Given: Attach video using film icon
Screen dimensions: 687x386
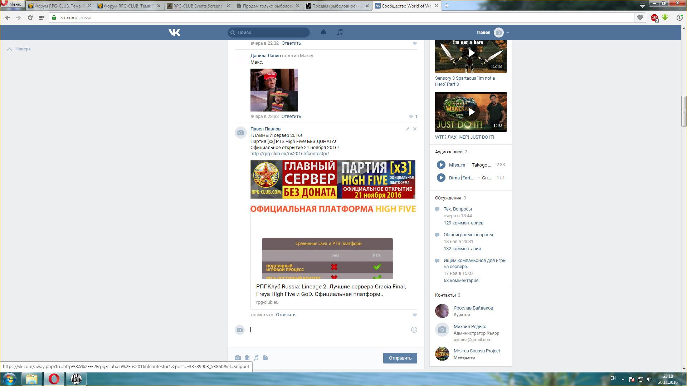Looking at the screenshot, I should coord(247,358).
